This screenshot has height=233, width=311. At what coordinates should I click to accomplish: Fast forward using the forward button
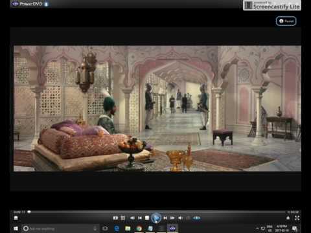pyautogui.click(x=172, y=218)
